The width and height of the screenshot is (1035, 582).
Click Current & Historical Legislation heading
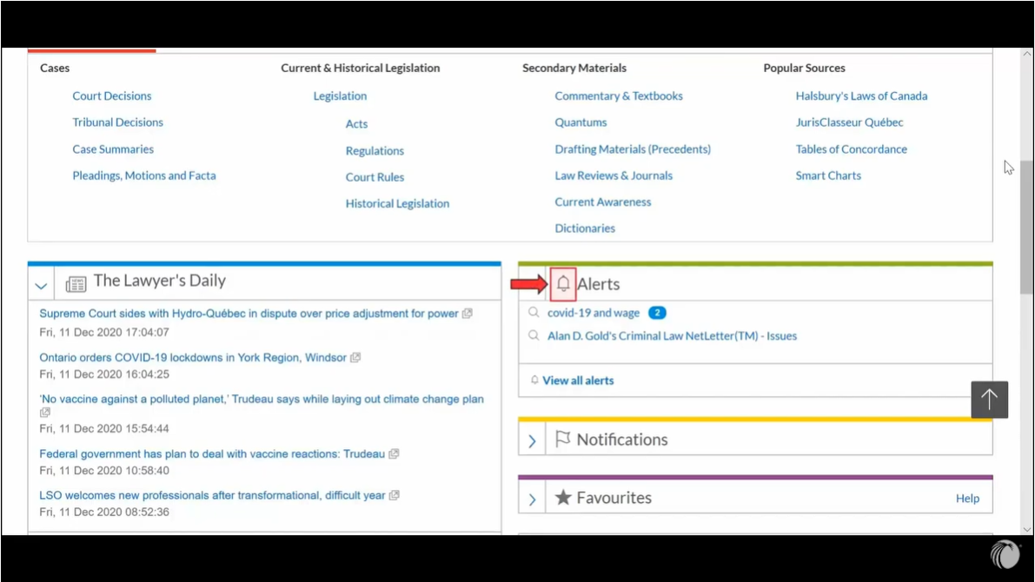[x=361, y=68]
